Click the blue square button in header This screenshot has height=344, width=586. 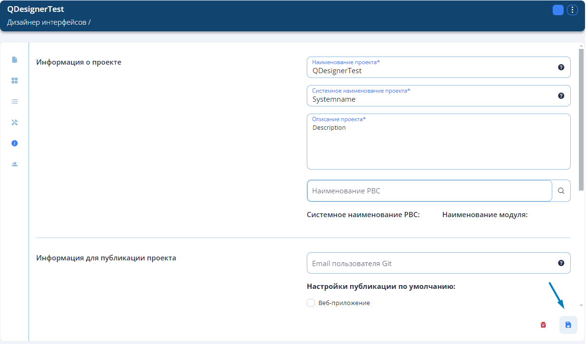558,10
